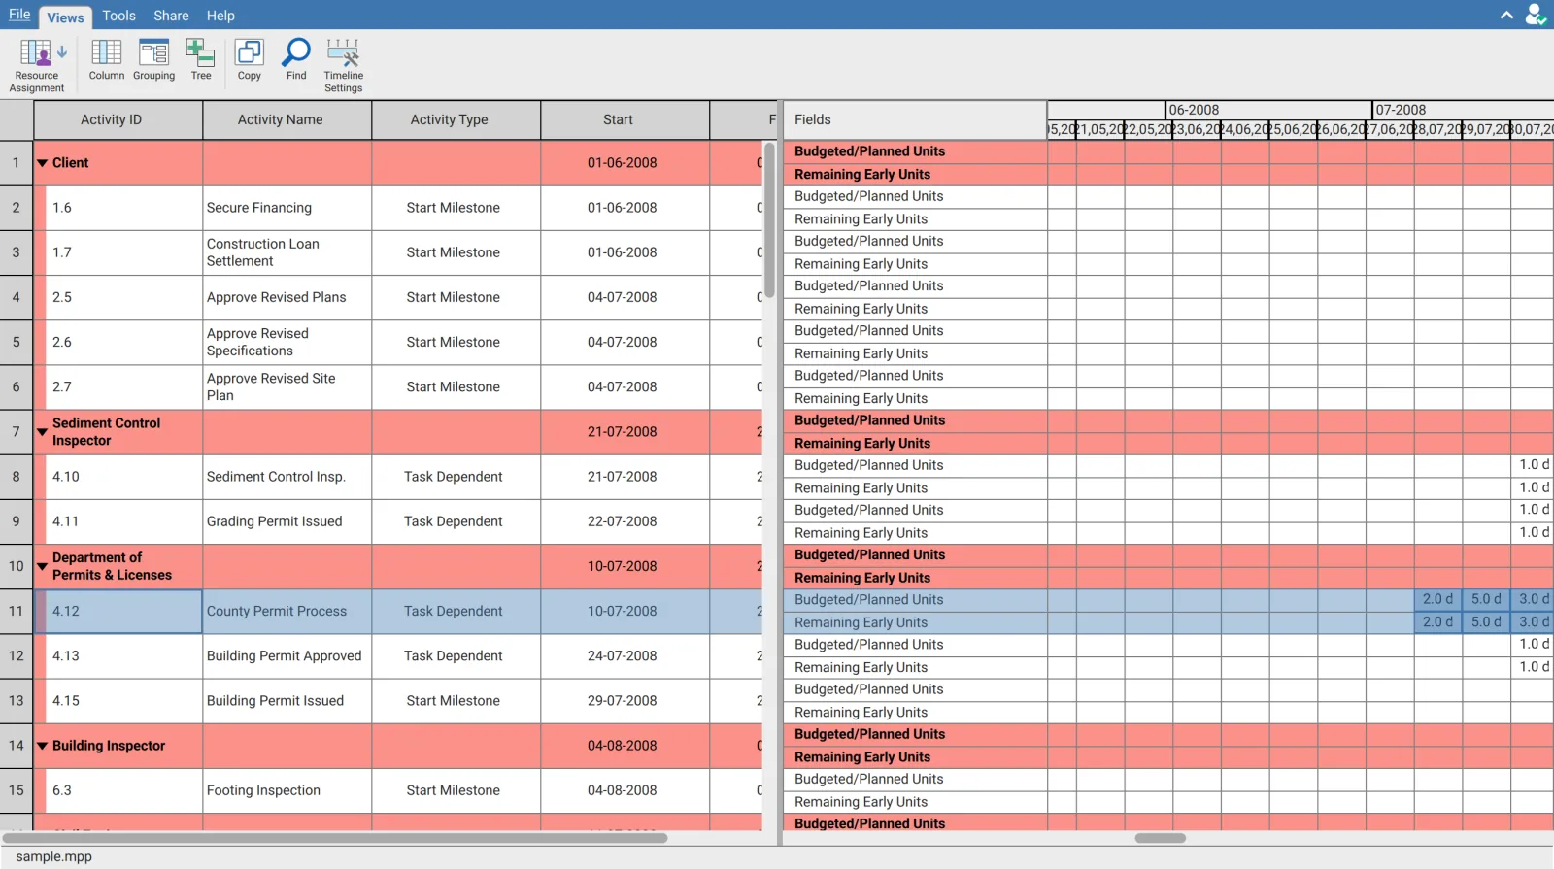
Task: Select the Secure Financing activity cell
Action: coord(287,208)
